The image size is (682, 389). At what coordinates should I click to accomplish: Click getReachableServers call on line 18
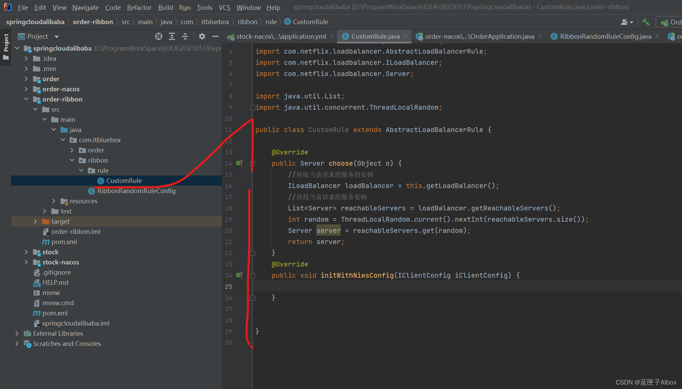pos(510,208)
